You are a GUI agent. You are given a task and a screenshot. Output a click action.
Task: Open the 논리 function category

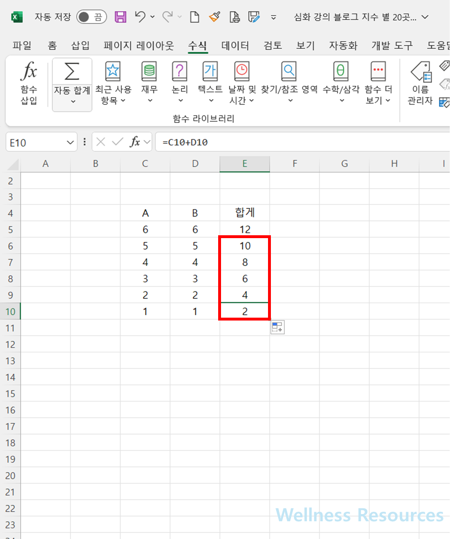(180, 83)
